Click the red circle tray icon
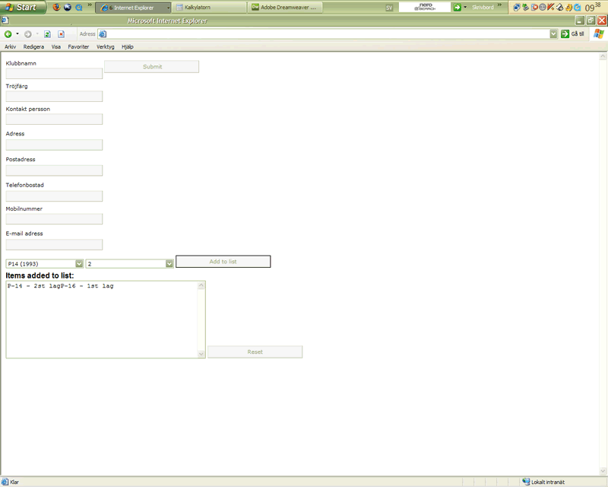 [534, 8]
